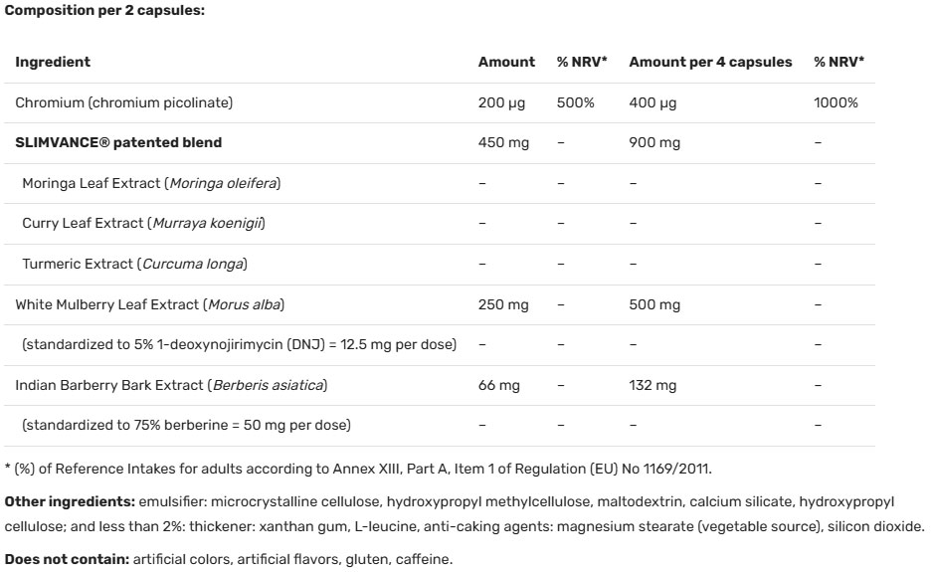Image resolution: width=932 pixels, height=572 pixels.
Task: Click the Amount column header
Action: point(506,62)
